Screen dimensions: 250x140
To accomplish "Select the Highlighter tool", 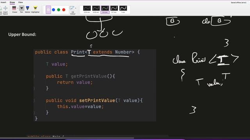I will (x=35, y=9).
